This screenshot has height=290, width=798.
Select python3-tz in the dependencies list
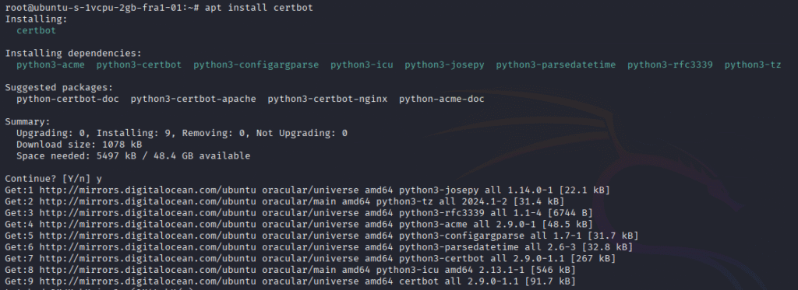pyautogui.click(x=753, y=65)
